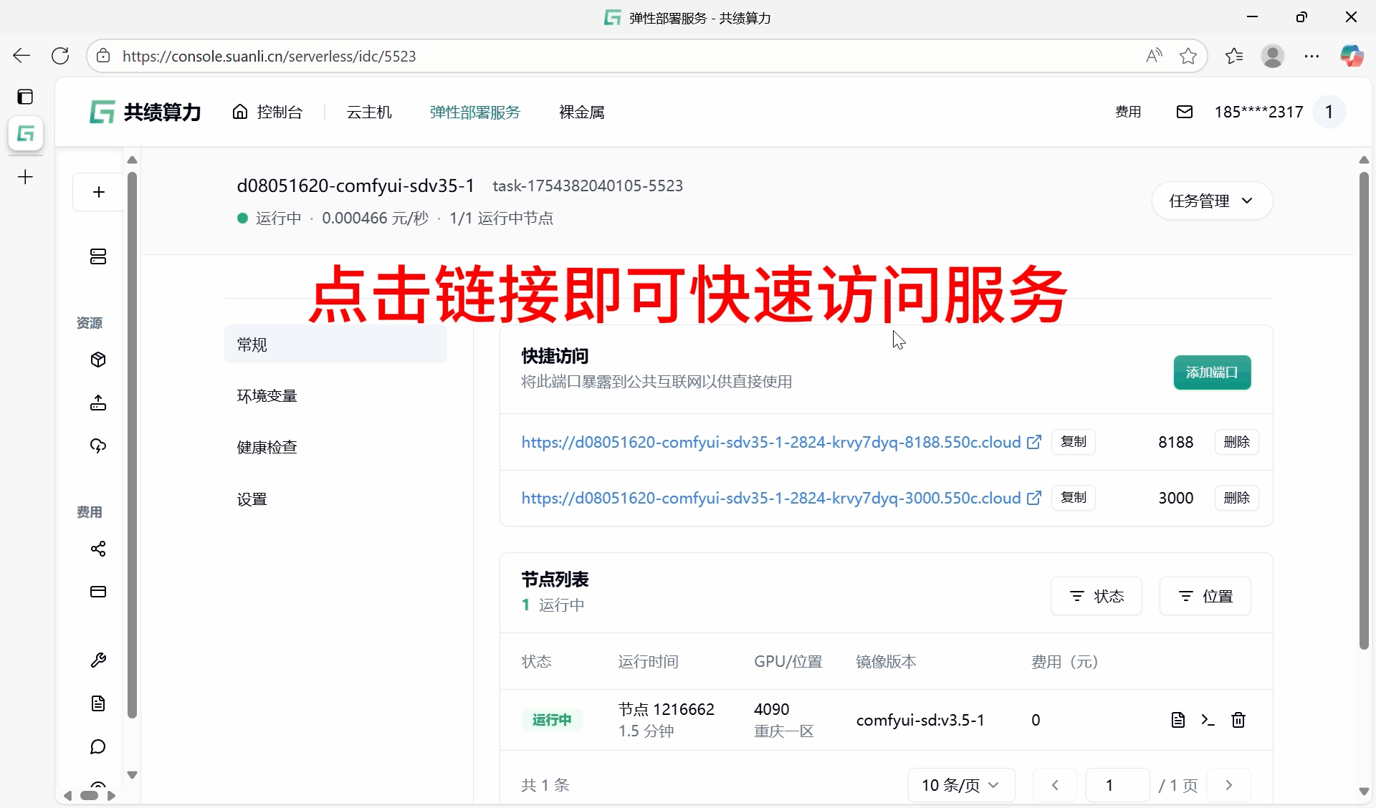Expand the 任务管理 dropdown
The height and width of the screenshot is (808, 1376).
pyautogui.click(x=1211, y=201)
